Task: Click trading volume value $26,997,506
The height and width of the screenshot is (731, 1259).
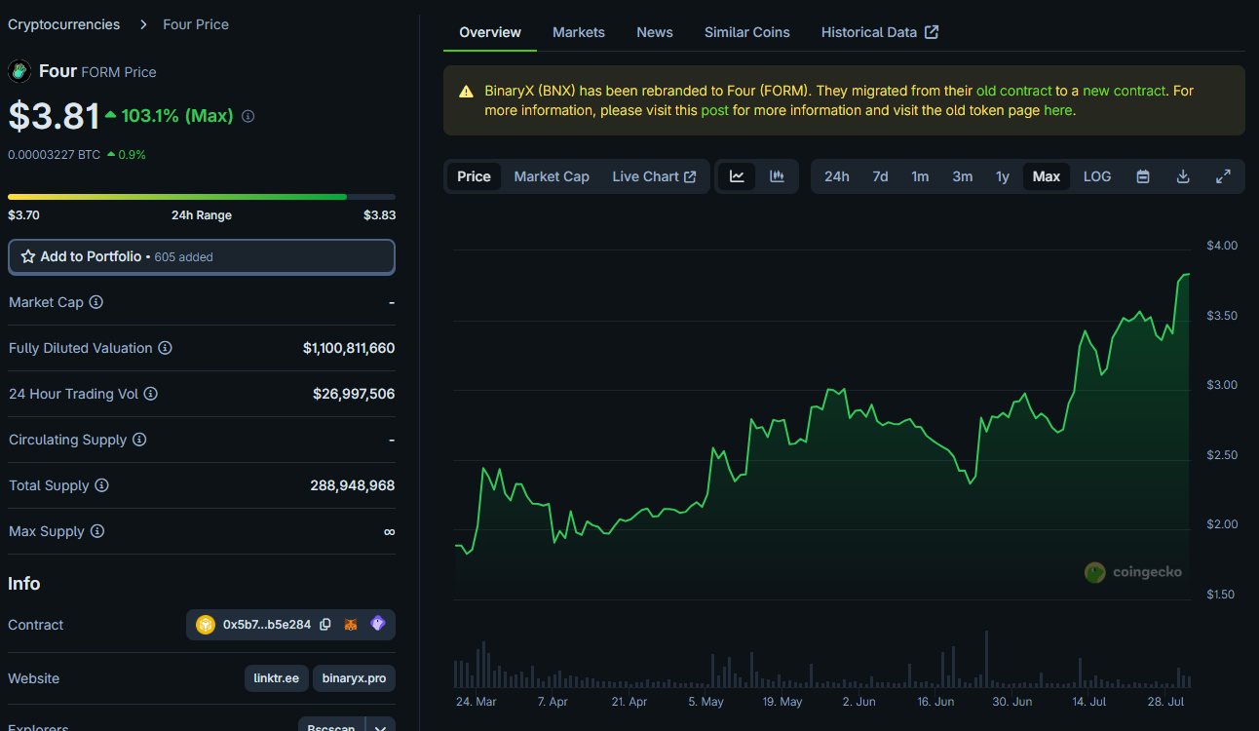Action: [x=354, y=394]
